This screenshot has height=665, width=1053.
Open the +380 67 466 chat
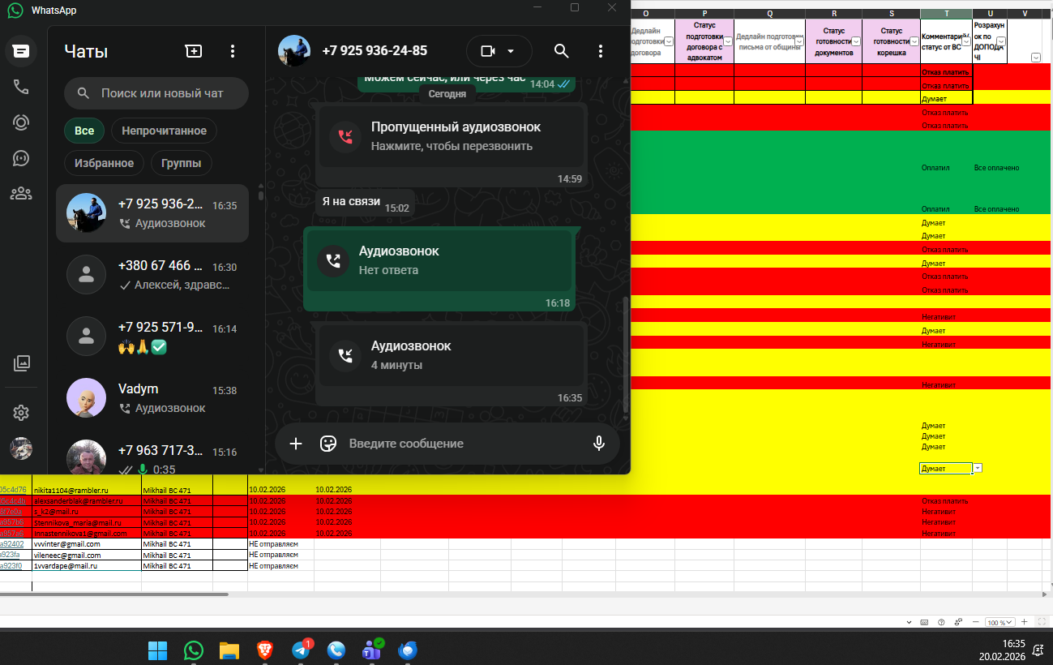(152, 275)
